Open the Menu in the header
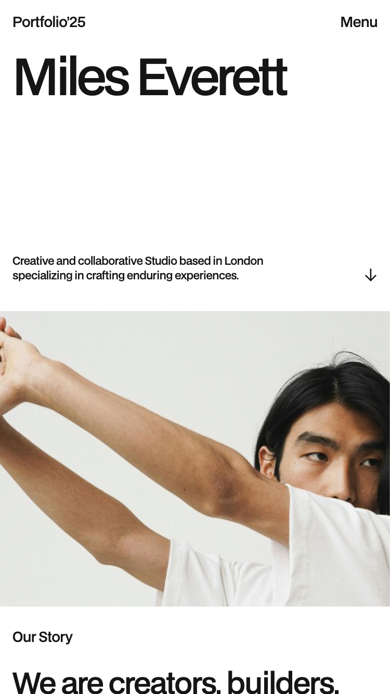This screenshot has width=390, height=694. pyautogui.click(x=359, y=22)
